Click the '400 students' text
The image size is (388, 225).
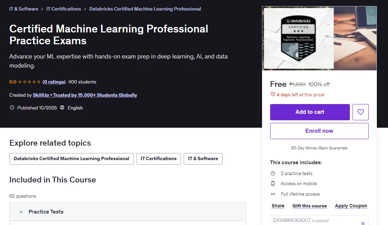tap(82, 82)
